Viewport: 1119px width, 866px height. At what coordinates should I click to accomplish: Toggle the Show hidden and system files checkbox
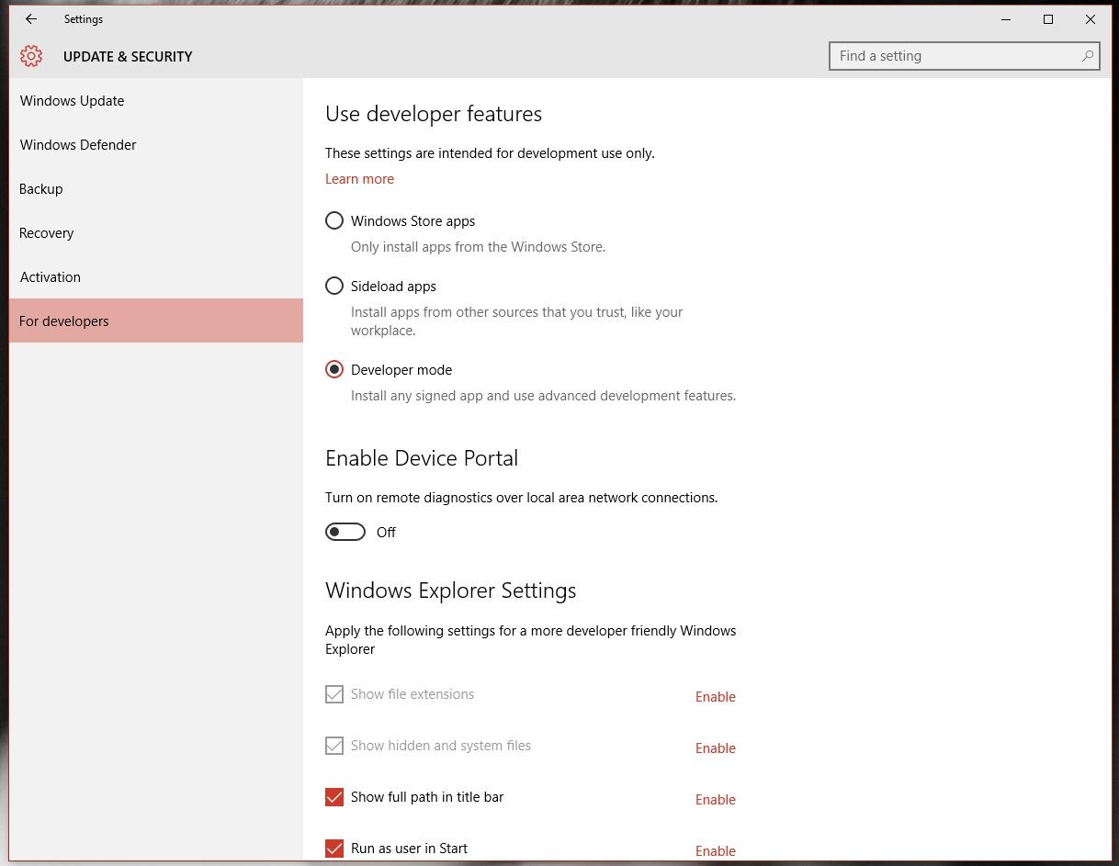(334, 746)
